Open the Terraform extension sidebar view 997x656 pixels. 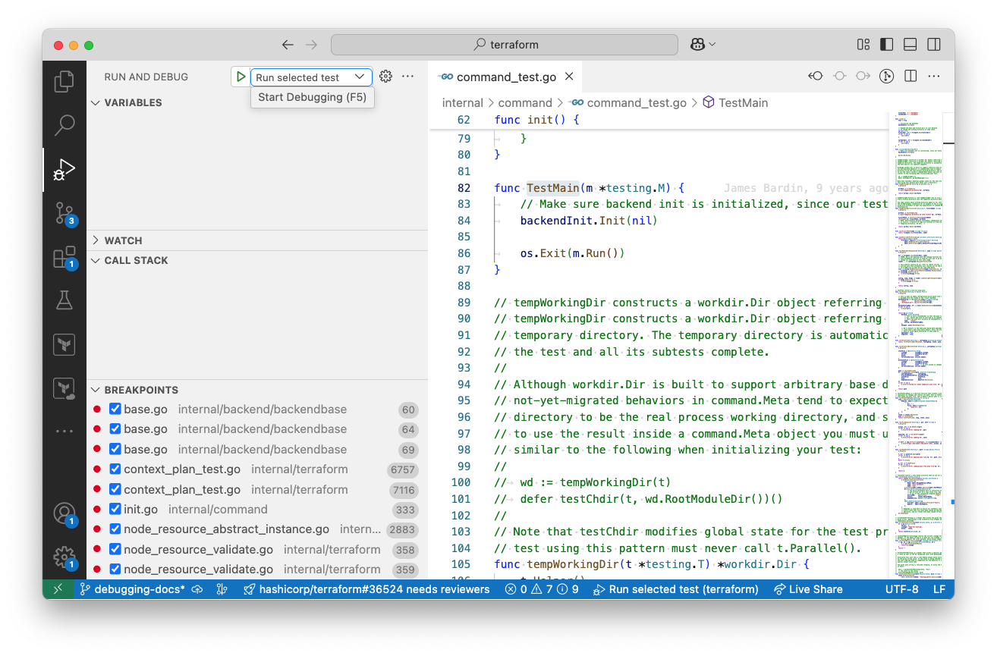[64, 344]
